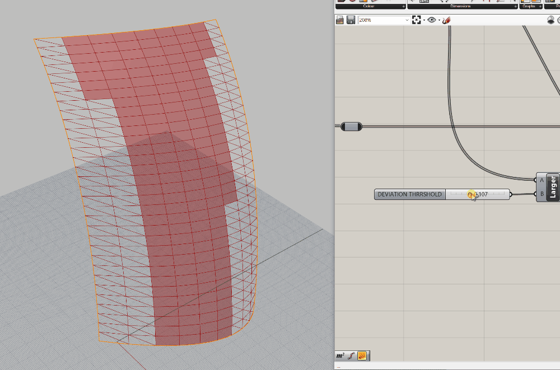
Task: Click the Zoom Extents icon
Action: click(416, 20)
